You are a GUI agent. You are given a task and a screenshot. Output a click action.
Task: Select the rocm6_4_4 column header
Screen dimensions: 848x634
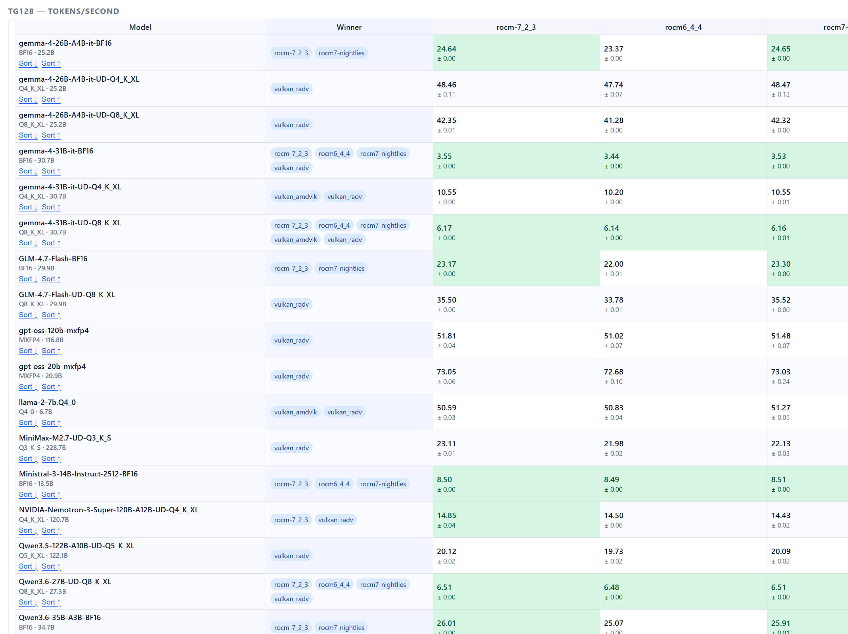coord(684,27)
